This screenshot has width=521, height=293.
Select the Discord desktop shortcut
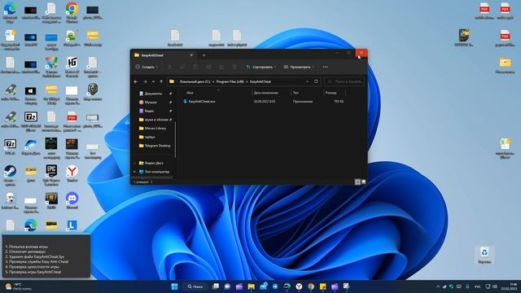72,200
